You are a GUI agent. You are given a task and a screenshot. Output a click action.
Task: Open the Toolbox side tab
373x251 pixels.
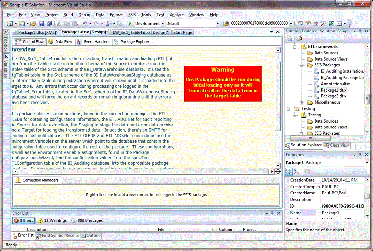pos(6,40)
